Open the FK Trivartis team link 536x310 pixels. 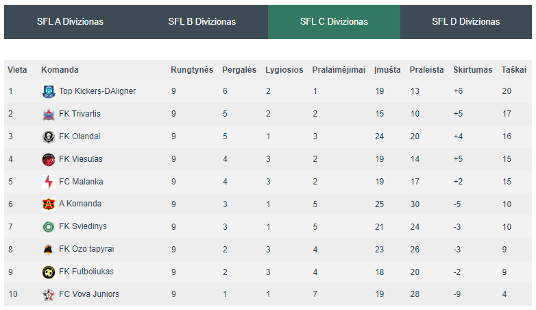pos(80,114)
